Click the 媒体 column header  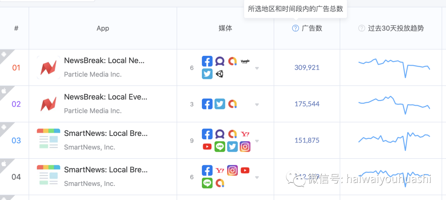click(x=225, y=28)
